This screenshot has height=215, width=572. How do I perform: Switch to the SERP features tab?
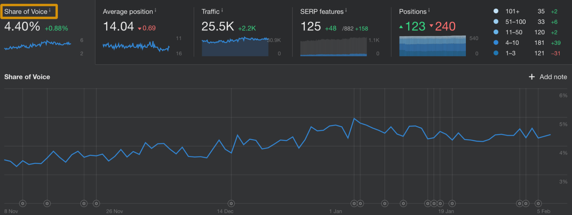point(322,12)
